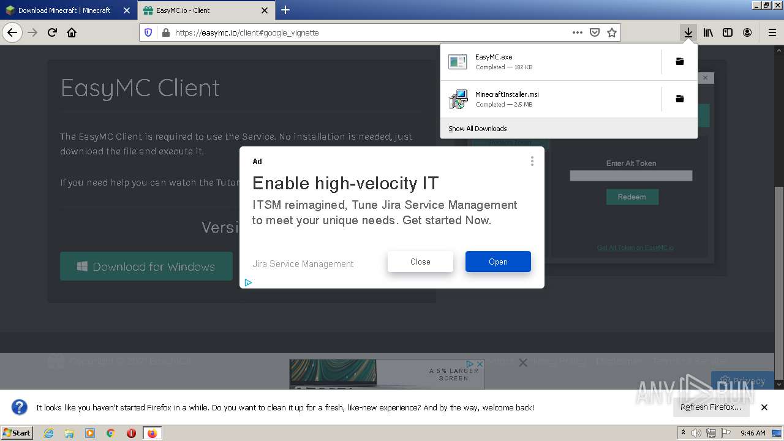Open the Firefox home page
The width and height of the screenshot is (784, 441).
click(72, 32)
